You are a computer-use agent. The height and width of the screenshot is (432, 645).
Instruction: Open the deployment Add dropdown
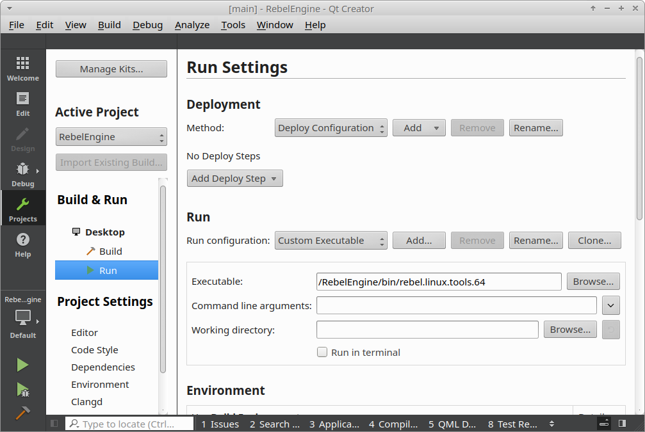tap(419, 128)
